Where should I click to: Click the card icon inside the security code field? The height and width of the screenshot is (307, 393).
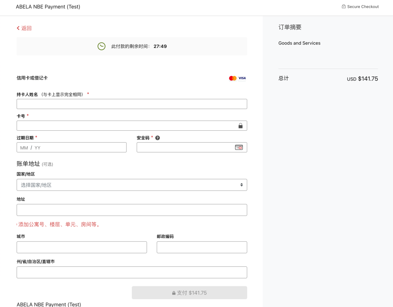[239, 147]
